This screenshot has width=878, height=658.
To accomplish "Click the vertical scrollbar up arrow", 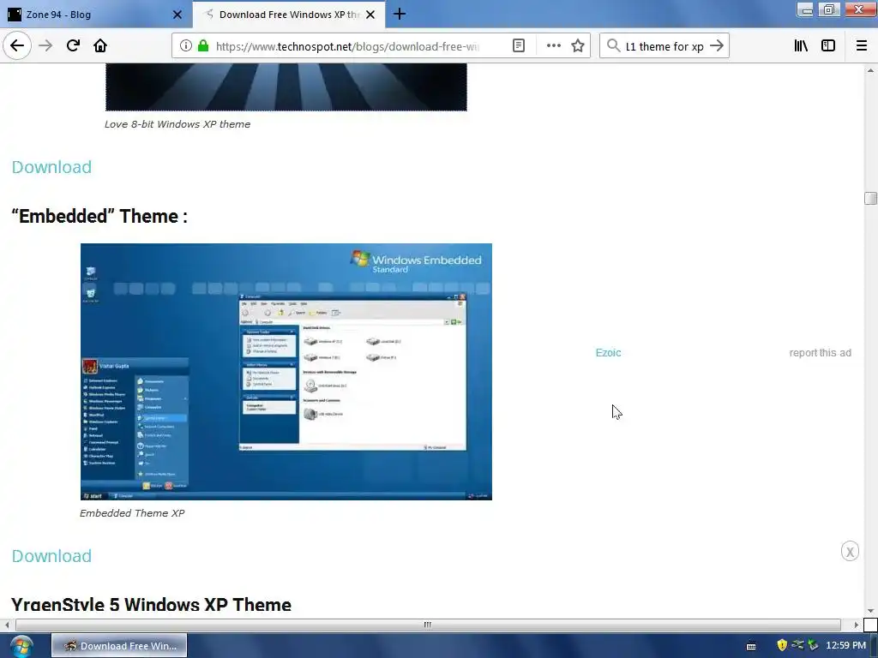I will tap(870, 70).
